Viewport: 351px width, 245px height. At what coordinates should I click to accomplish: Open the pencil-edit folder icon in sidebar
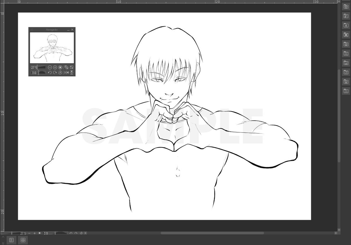coord(346,72)
